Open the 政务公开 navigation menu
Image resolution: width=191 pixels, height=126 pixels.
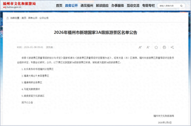[71, 6]
